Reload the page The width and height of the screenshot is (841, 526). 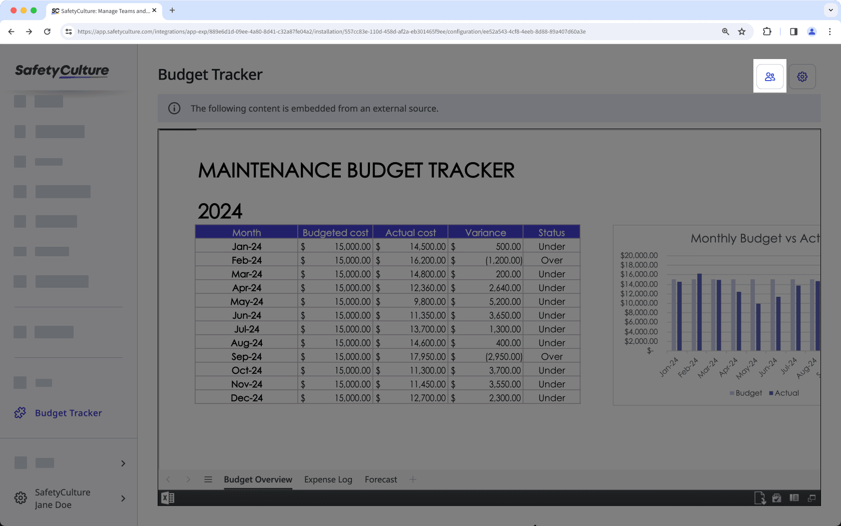[47, 32]
